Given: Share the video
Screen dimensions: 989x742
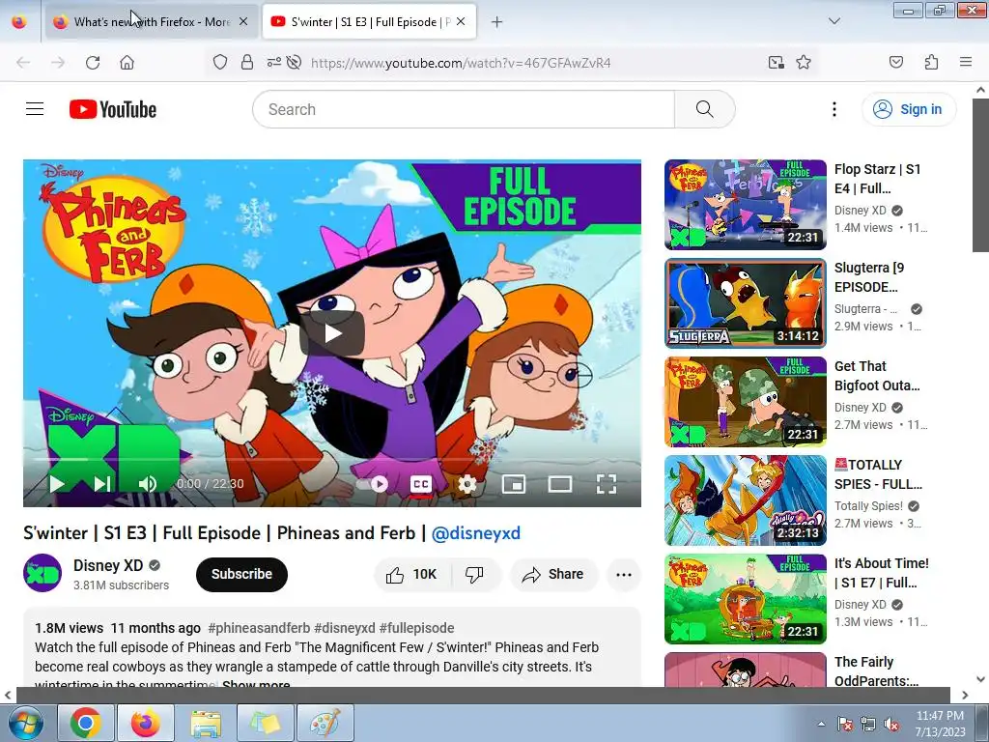Looking at the screenshot, I should [553, 574].
